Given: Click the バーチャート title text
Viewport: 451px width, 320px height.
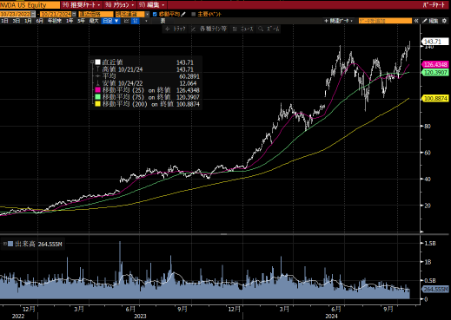Looking at the screenshot, I should point(434,5).
